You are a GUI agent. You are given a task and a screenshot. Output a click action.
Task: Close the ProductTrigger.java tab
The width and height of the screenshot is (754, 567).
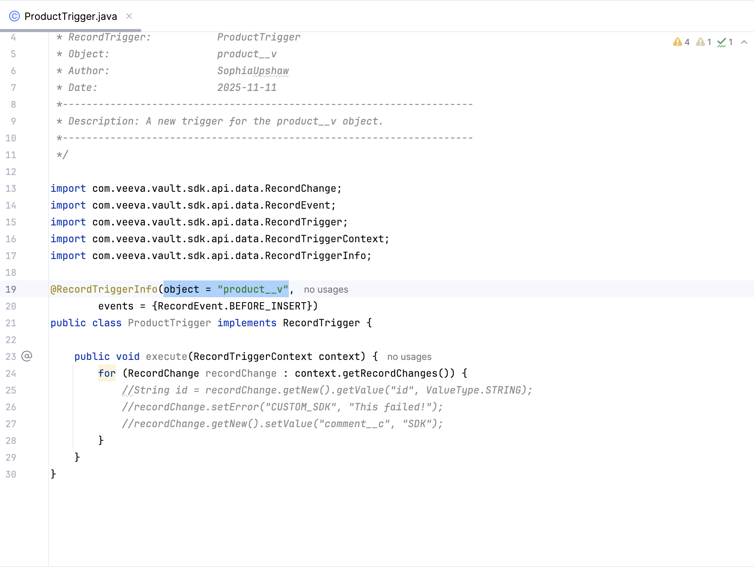[129, 16]
